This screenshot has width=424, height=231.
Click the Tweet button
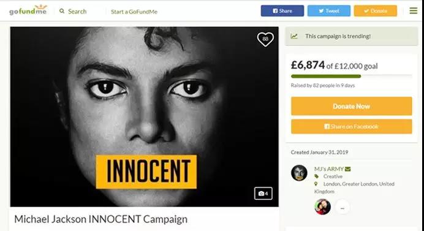[x=329, y=11]
